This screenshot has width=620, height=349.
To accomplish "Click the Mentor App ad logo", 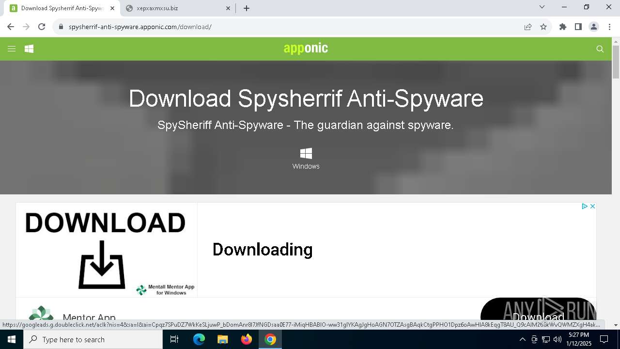I will click(41, 313).
